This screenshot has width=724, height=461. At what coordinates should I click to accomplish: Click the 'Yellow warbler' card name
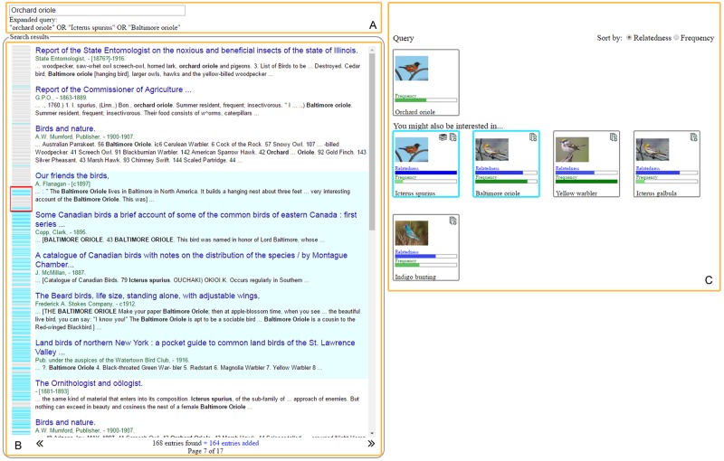coord(576,193)
